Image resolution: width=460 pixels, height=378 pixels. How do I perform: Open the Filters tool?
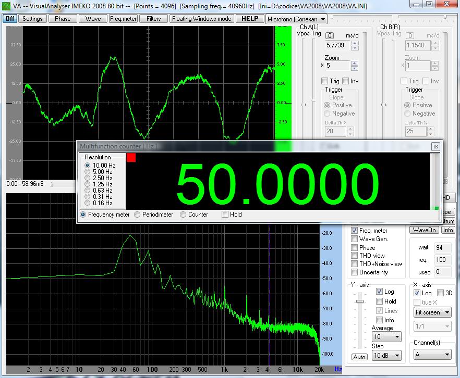point(154,18)
